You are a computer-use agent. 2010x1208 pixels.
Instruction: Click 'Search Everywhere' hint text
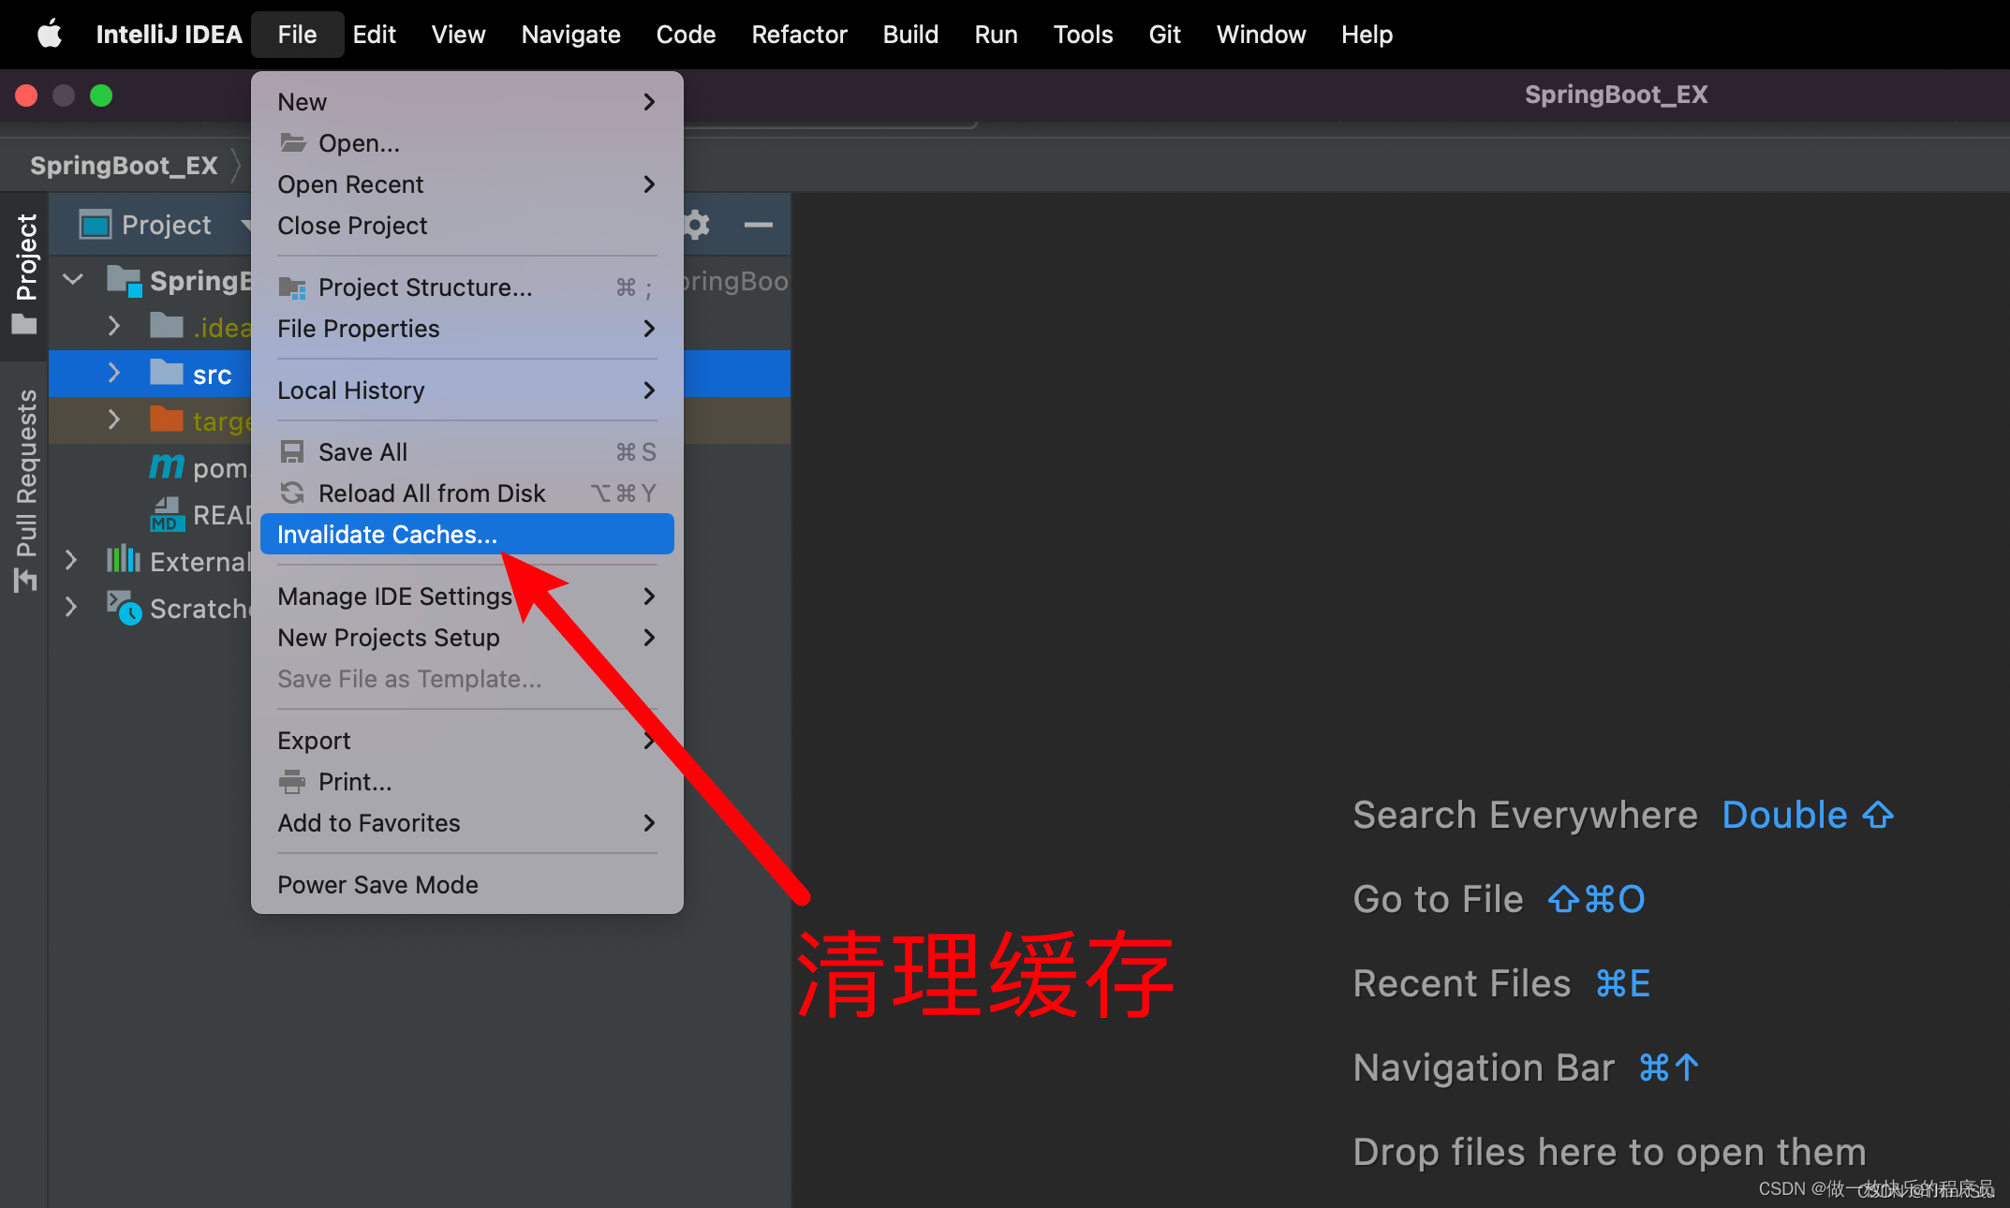click(1525, 815)
